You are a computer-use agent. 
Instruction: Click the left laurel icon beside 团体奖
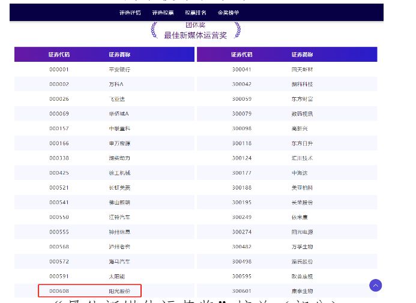(154, 29)
